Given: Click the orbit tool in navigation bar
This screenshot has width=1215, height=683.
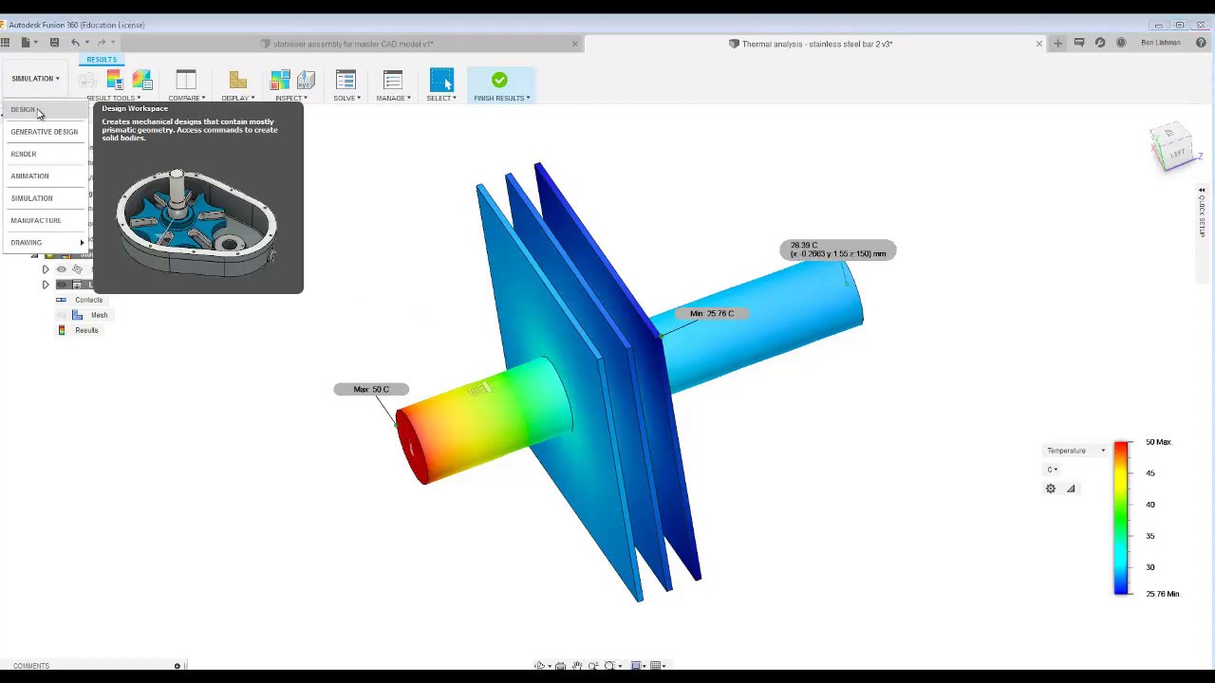Looking at the screenshot, I should coord(540,666).
